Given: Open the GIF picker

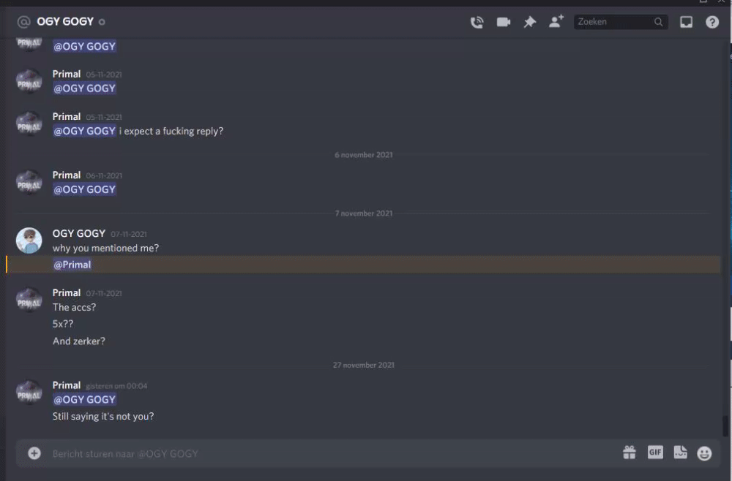Looking at the screenshot, I should pyautogui.click(x=655, y=452).
